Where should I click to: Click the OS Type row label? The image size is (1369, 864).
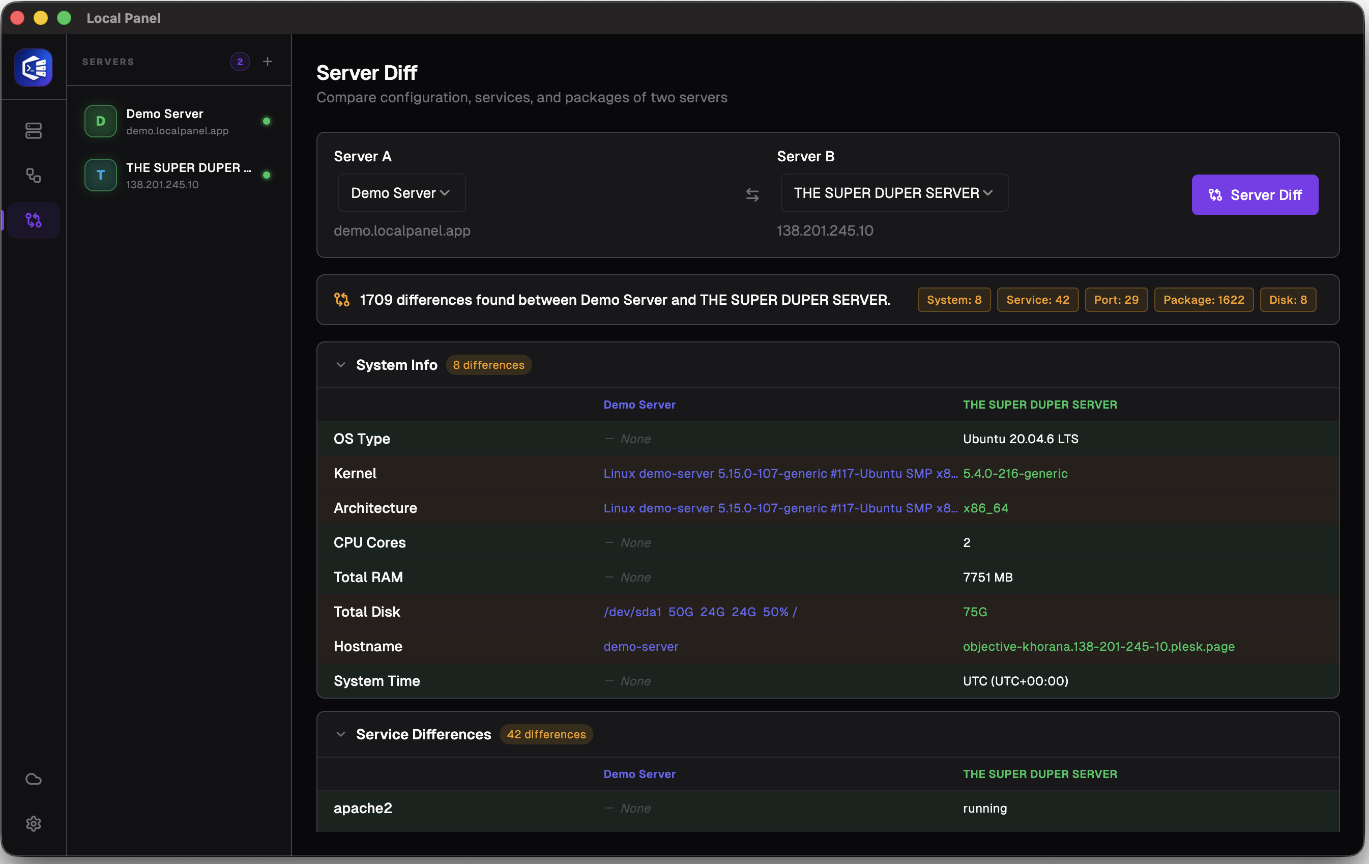[x=362, y=439]
